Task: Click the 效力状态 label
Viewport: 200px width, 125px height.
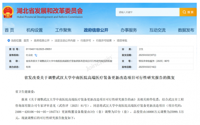Action: click(x=14, y=67)
